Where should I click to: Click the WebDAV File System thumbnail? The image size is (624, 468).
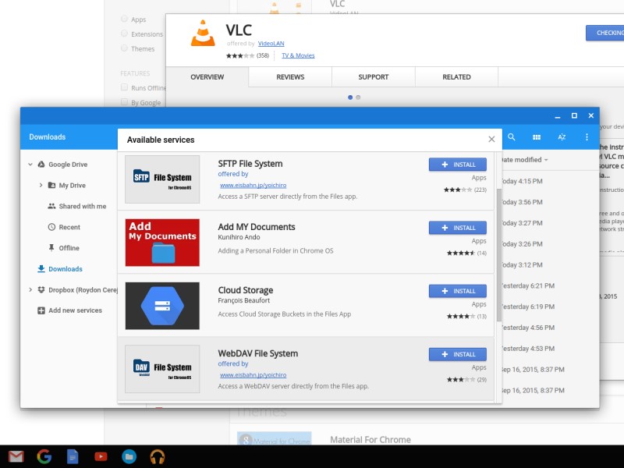[162, 369]
